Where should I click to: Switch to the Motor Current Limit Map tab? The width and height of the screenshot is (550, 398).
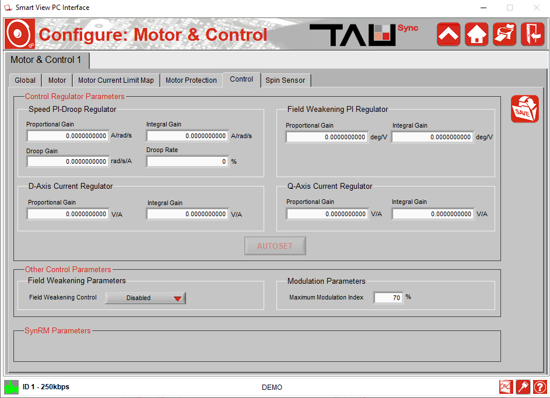[x=116, y=80]
